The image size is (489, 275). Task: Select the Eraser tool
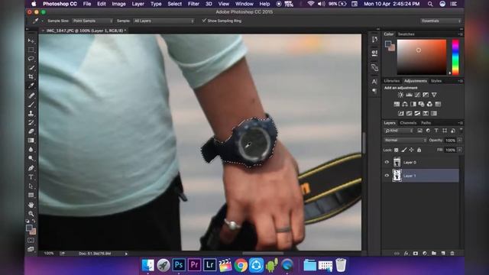[31, 131]
